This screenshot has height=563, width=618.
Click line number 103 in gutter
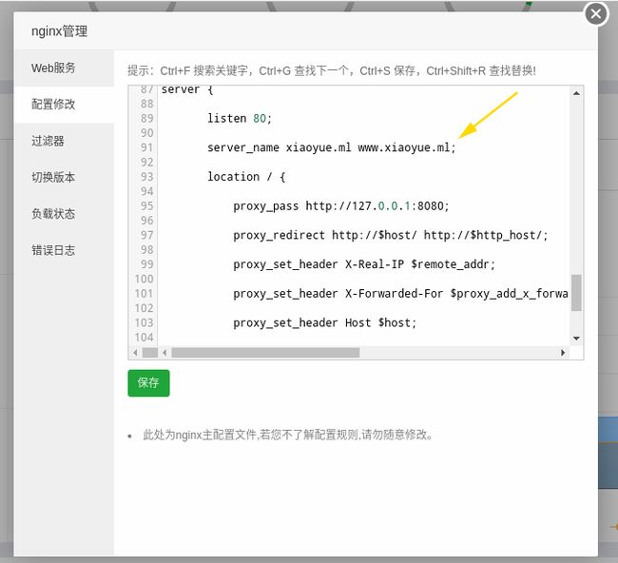point(144,322)
